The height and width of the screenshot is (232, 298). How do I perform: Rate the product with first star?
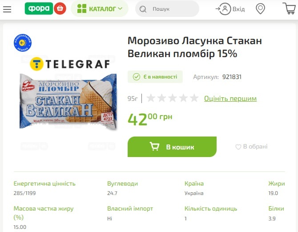click(151, 98)
